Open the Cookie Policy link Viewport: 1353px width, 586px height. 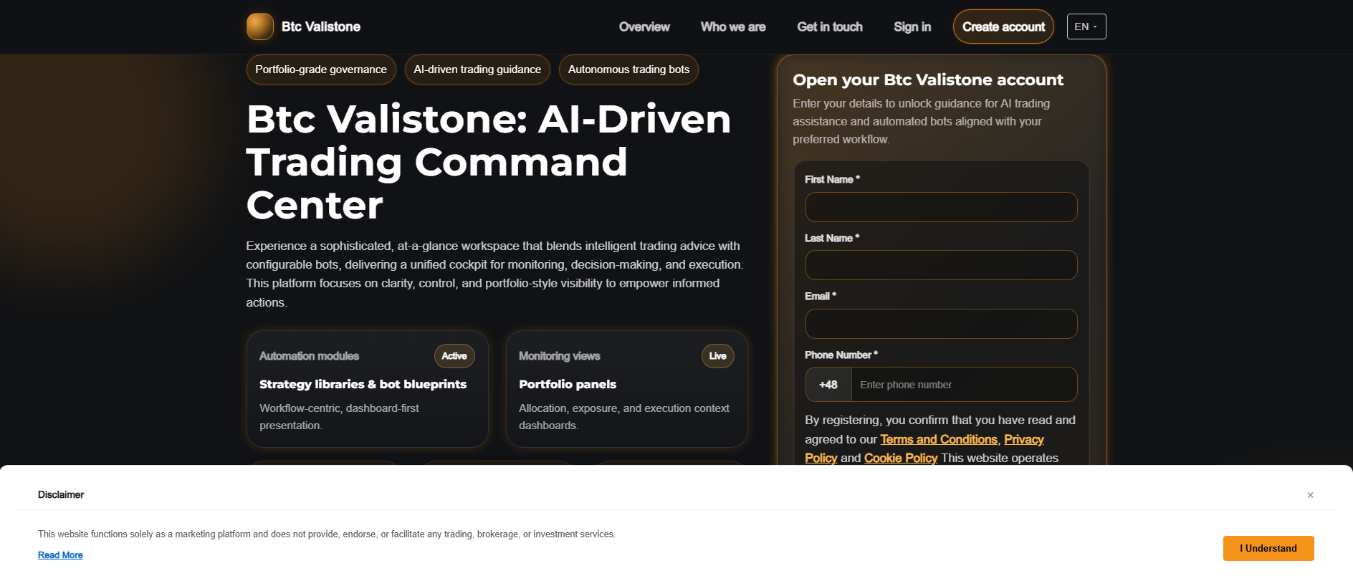(901, 458)
